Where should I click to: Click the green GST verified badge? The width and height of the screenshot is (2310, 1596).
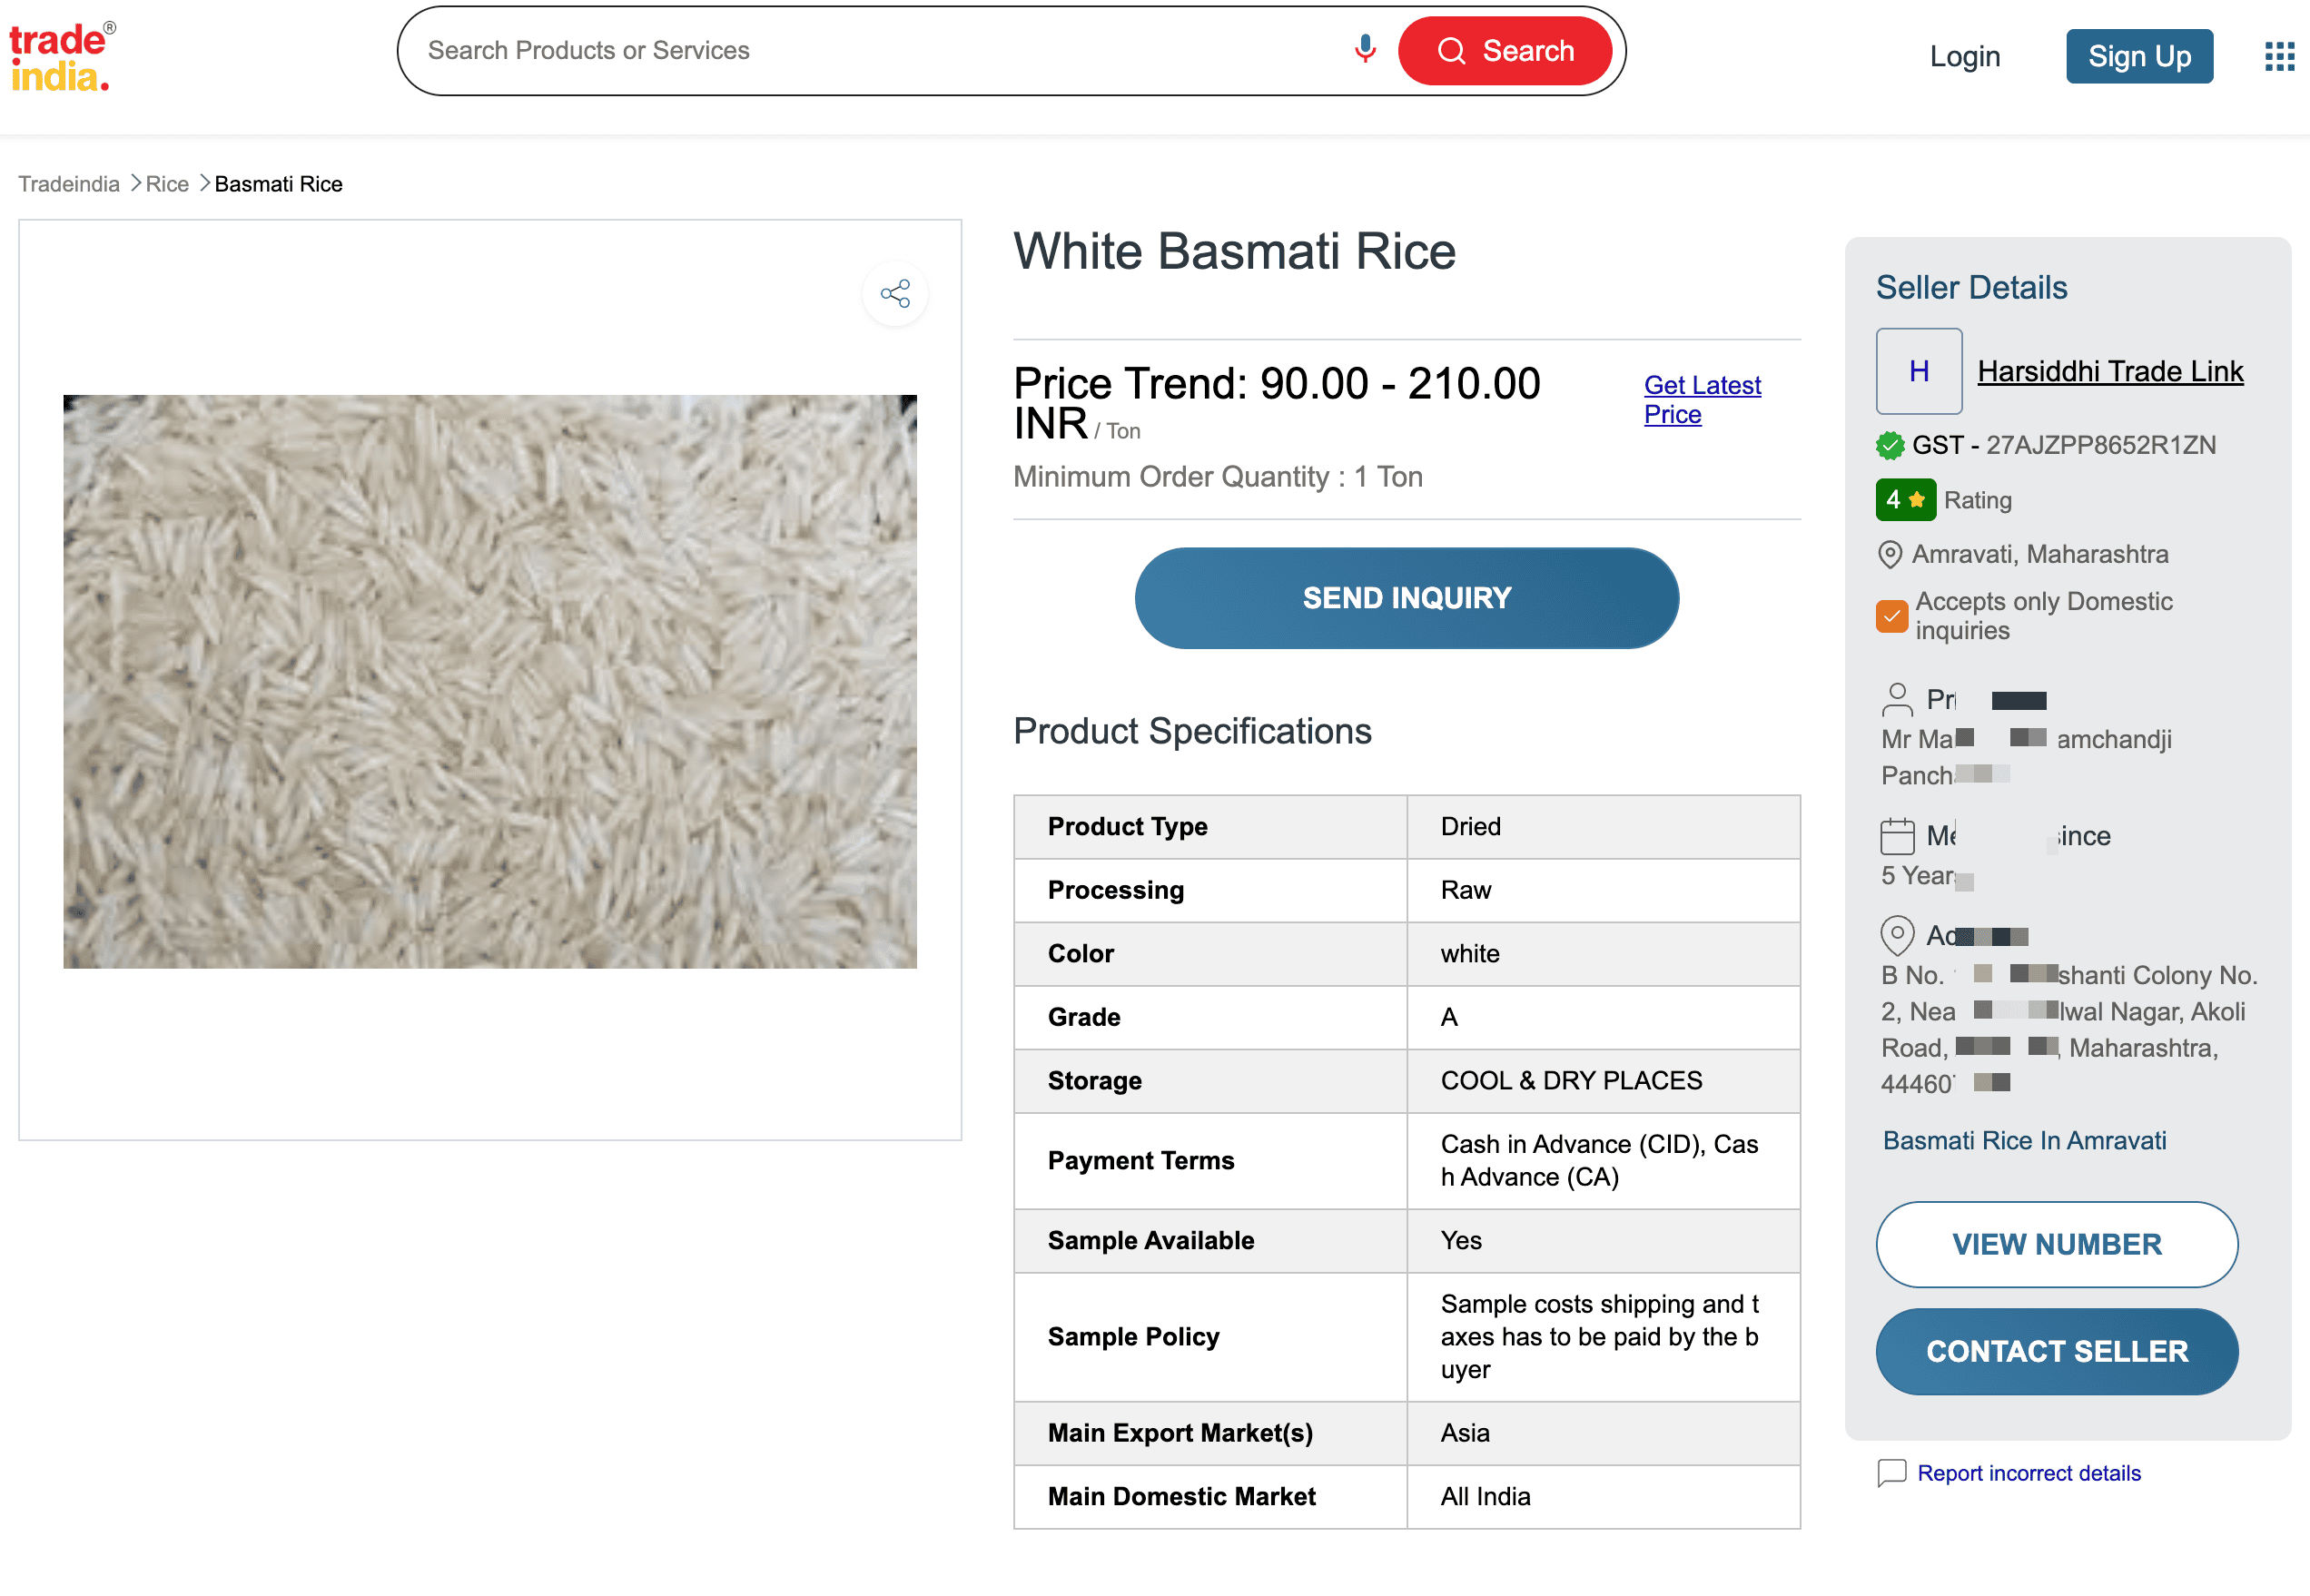pos(1889,445)
